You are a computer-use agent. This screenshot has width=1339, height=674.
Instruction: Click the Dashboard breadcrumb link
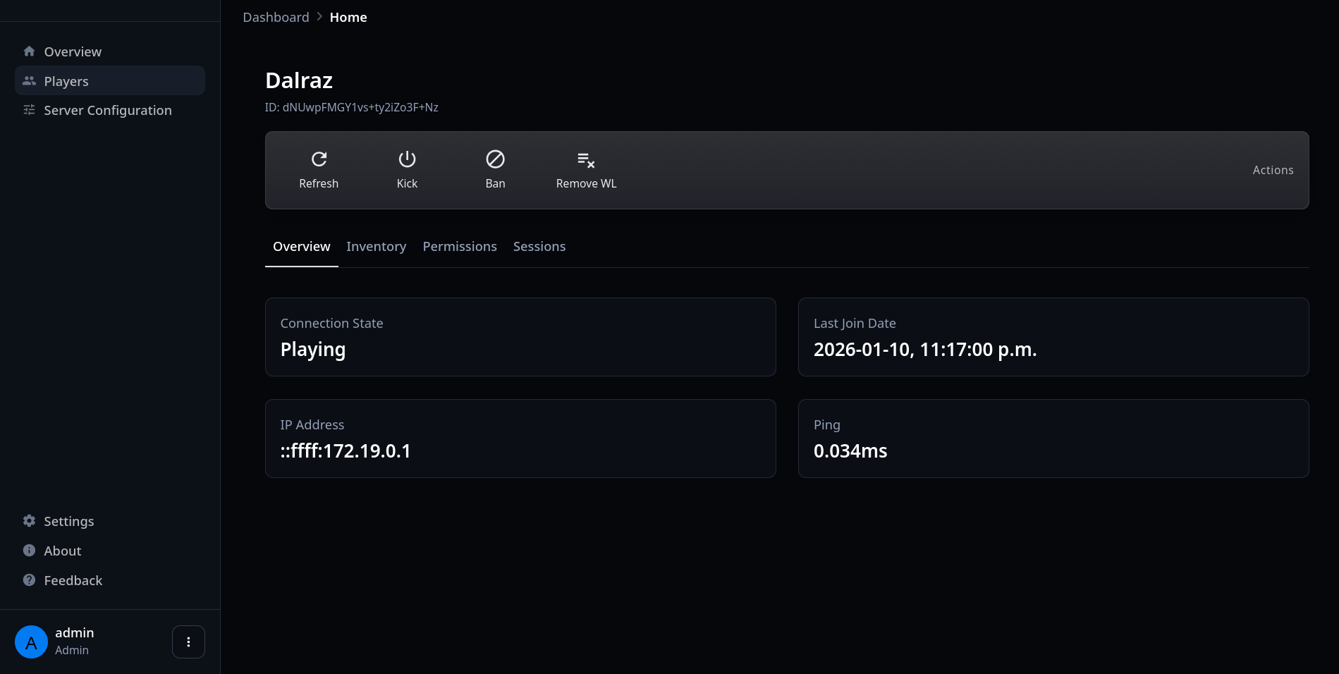[276, 18]
